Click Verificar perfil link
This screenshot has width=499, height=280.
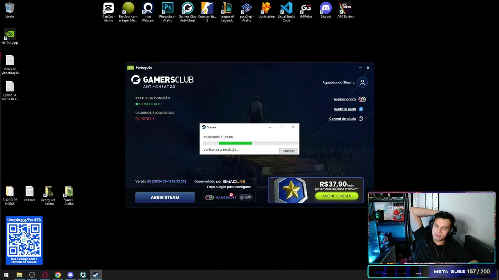click(345, 109)
